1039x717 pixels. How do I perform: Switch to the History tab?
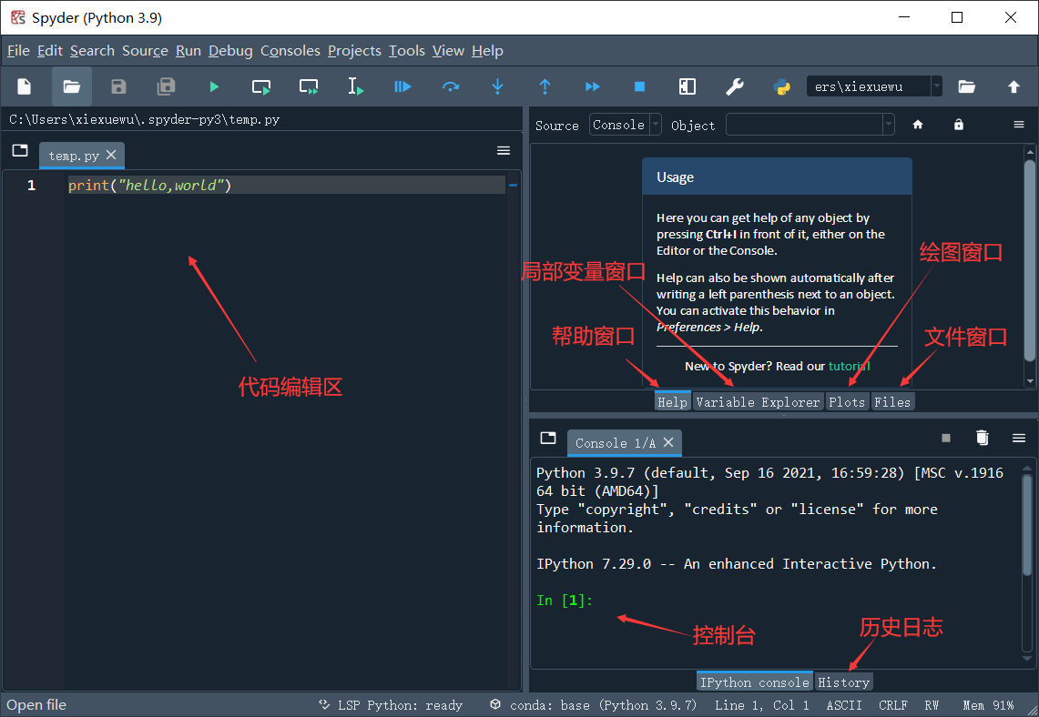click(x=843, y=682)
